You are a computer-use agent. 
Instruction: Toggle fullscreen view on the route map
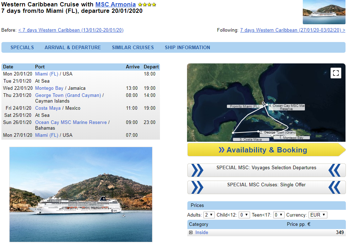pos(336,73)
